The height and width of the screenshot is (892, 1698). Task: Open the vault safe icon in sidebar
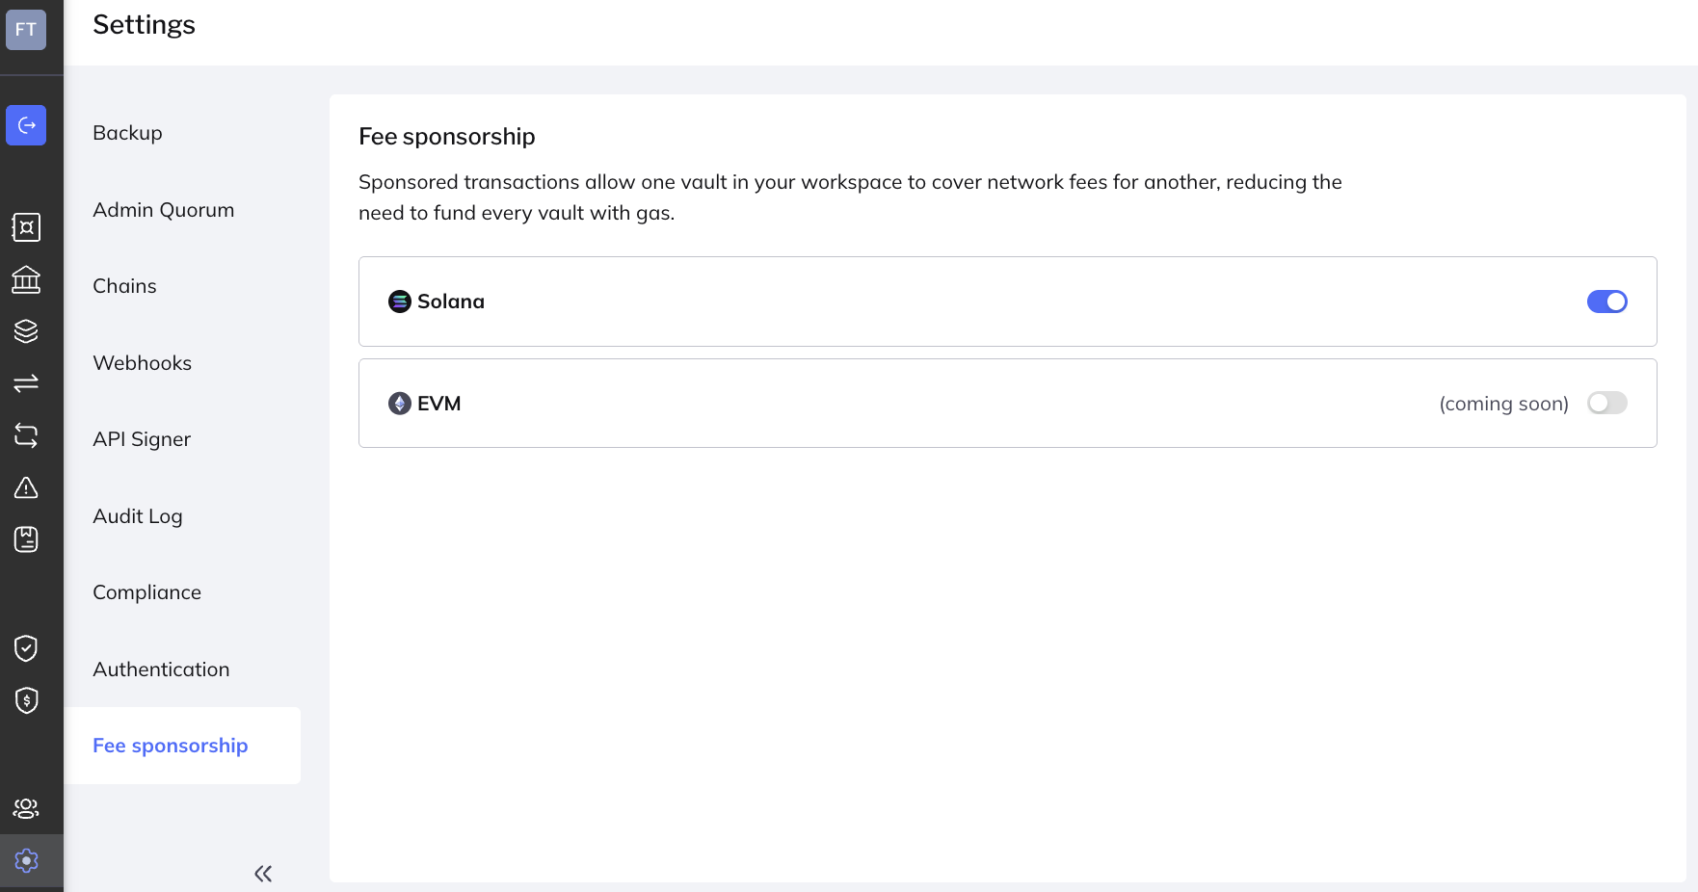pyautogui.click(x=26, y=227)
